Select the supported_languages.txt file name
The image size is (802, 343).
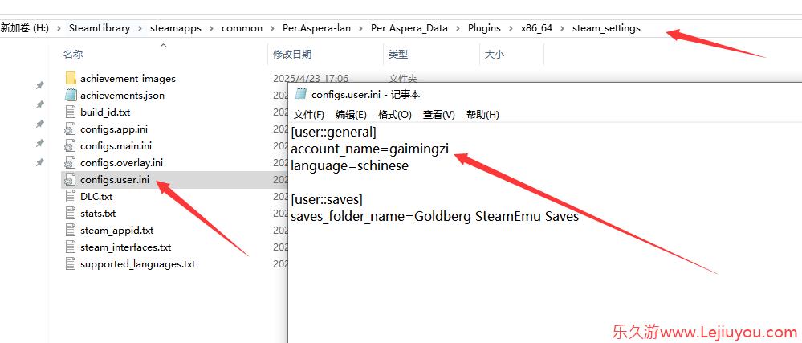(137, 264)
